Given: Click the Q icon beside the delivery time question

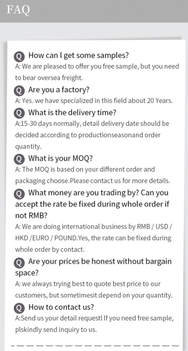Looking at the screenshot, I should (19, 113).
